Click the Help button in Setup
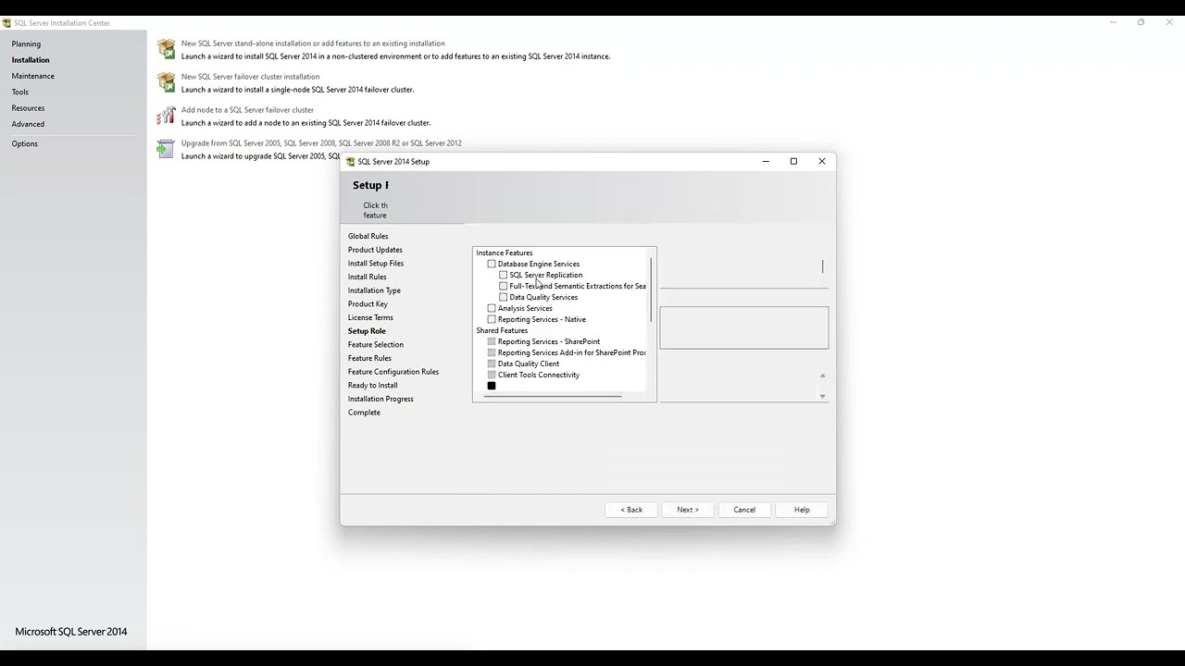The height and width of the screenshot is (666, 1185). 802,510
